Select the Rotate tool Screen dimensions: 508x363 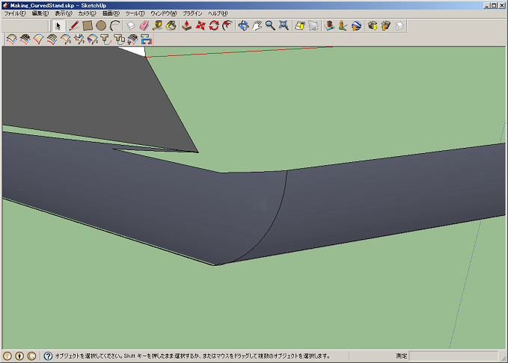[x=214, y=25]
